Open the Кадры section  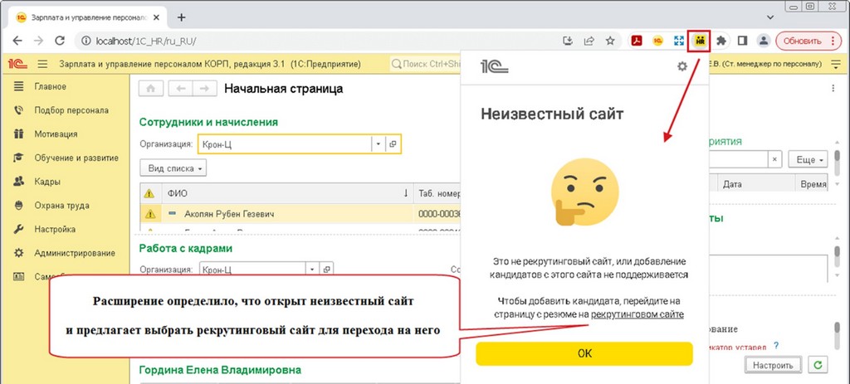click(47, 182)
